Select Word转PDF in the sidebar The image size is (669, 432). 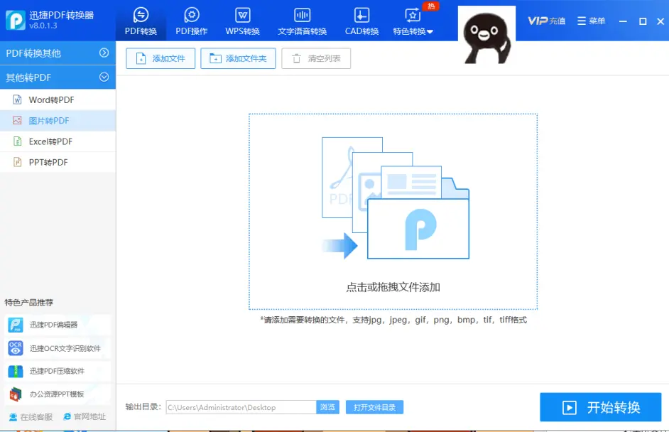point(58,99)
